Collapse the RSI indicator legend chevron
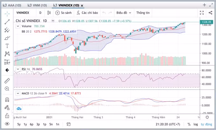Viewport: 216px width, 130px height. [18, 69]
